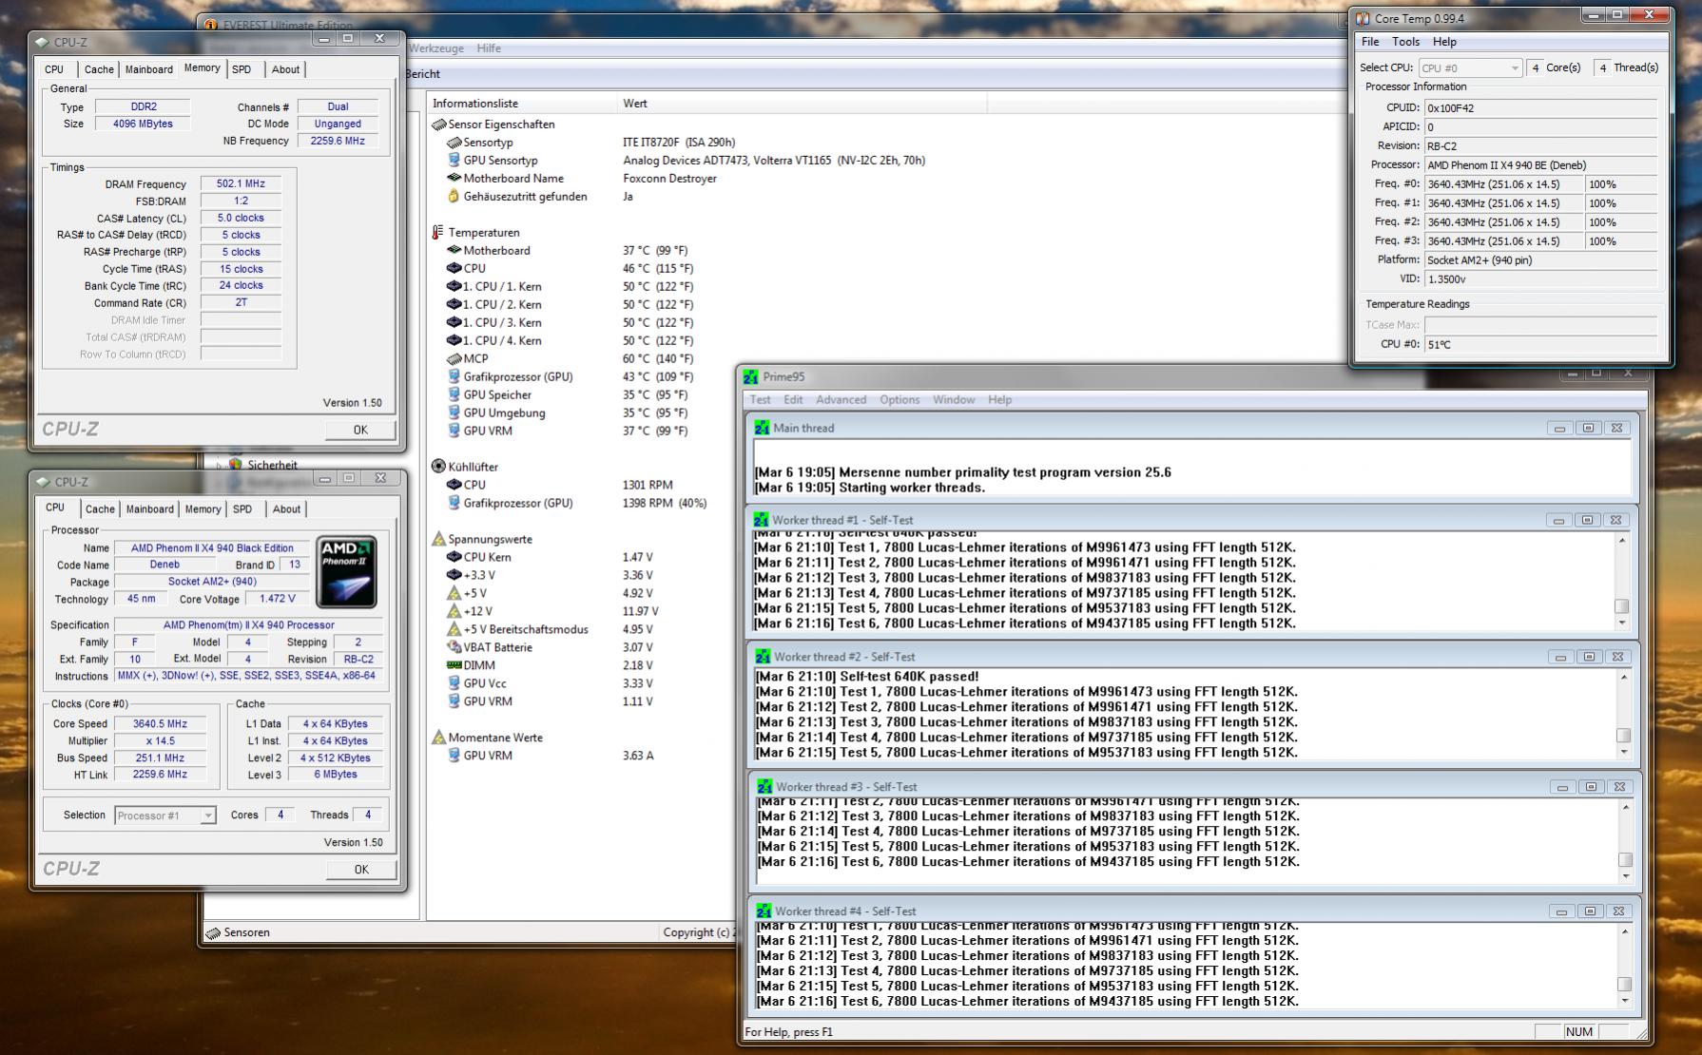1702x1055 pixels.
Task: Click the Motherboard temperature sensor icon
Action: 454,251
